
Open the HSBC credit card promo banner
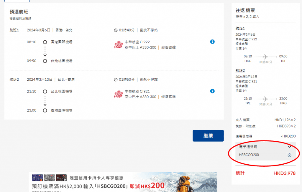[x=123, y=182]
